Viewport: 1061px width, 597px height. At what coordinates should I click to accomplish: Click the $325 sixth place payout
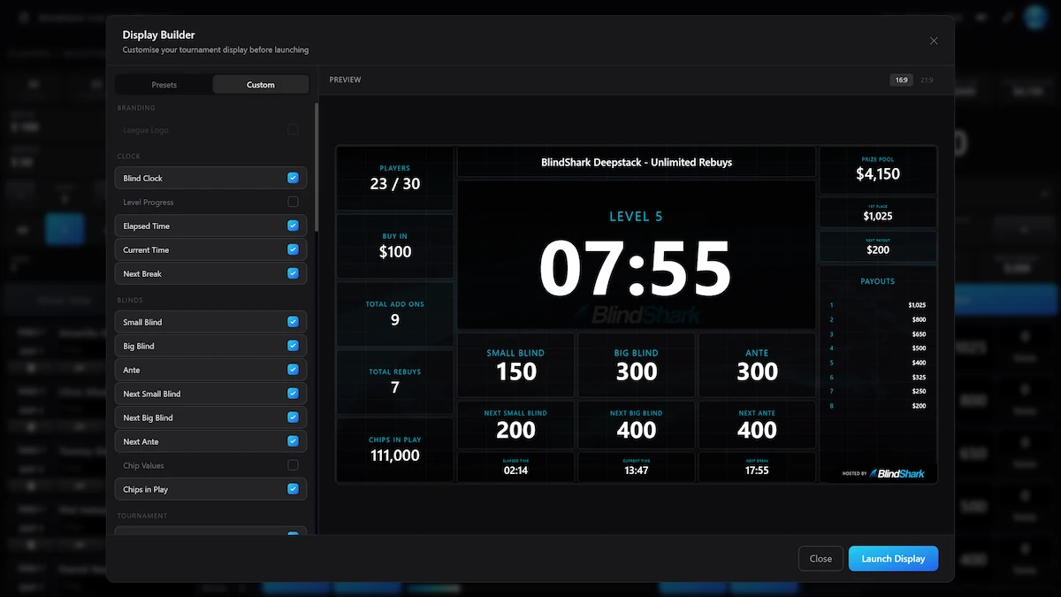coord(919,377)
